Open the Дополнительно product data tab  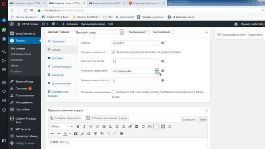(62, 83)
